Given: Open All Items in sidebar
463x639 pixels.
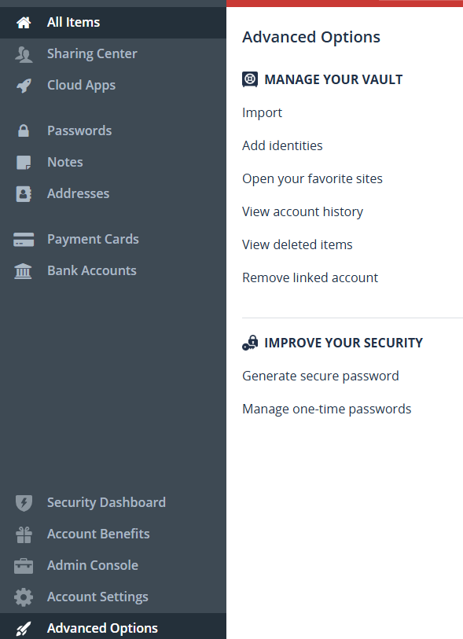Looking at the screenshot, I should (113, 23).
